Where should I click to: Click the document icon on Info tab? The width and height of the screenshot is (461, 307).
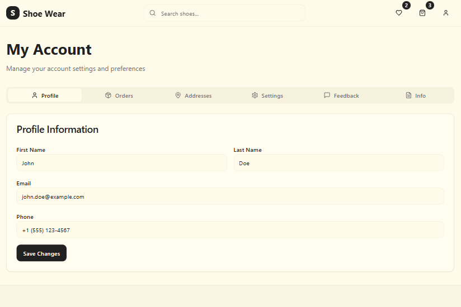pyautogui.click(x=408, y=95)
